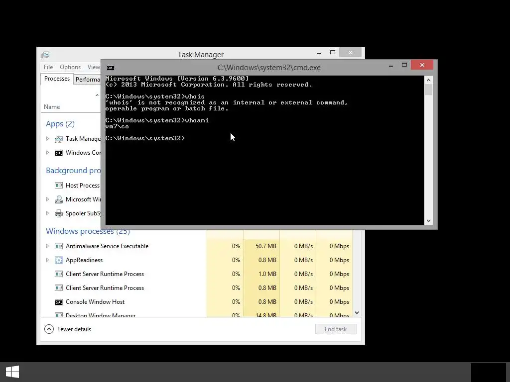Open the Options menu in Task Manager
This screenshot has height=382, width=510.
(x=70, y=67)
